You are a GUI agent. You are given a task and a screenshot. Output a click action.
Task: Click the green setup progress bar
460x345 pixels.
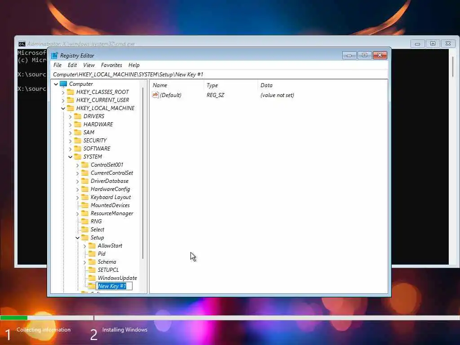(14, 318)
